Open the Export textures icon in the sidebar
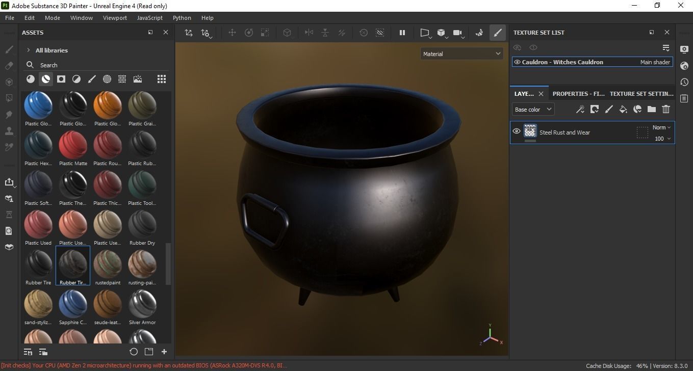The width and height of the screenshot is (693, 371). pos(9,182)
